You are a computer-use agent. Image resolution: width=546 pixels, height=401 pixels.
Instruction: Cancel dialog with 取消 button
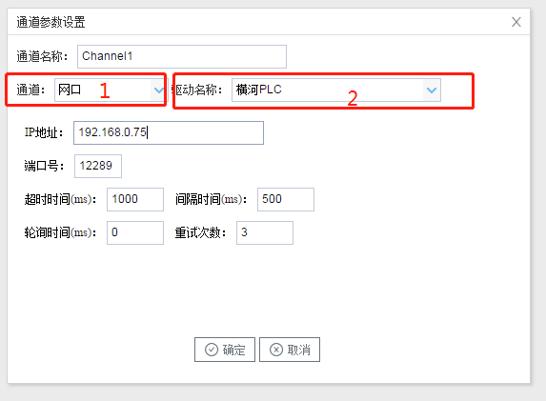point(290,350)
